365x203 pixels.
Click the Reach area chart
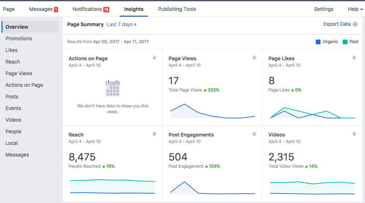pyautogui.click(x=113, y=186)
